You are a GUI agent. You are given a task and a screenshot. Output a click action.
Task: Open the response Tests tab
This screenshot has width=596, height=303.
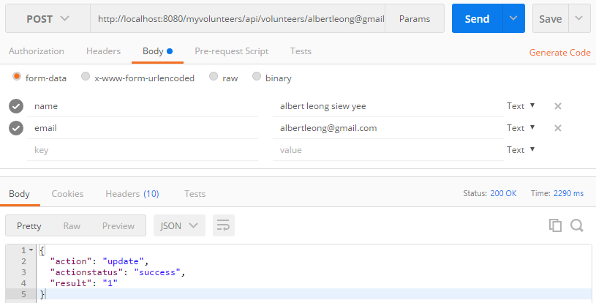point(195,193)
